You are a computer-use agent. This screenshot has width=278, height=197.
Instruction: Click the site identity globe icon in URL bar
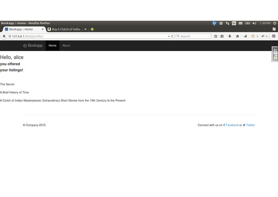pos(10,36)
